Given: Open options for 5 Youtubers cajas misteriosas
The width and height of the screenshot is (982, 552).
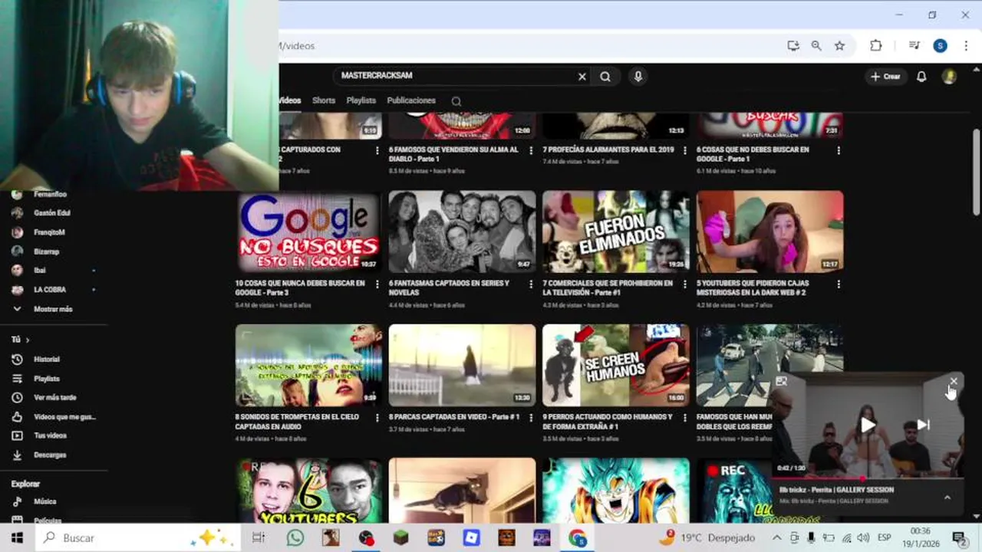Looking at the screenshot, I should coord(839,284).
